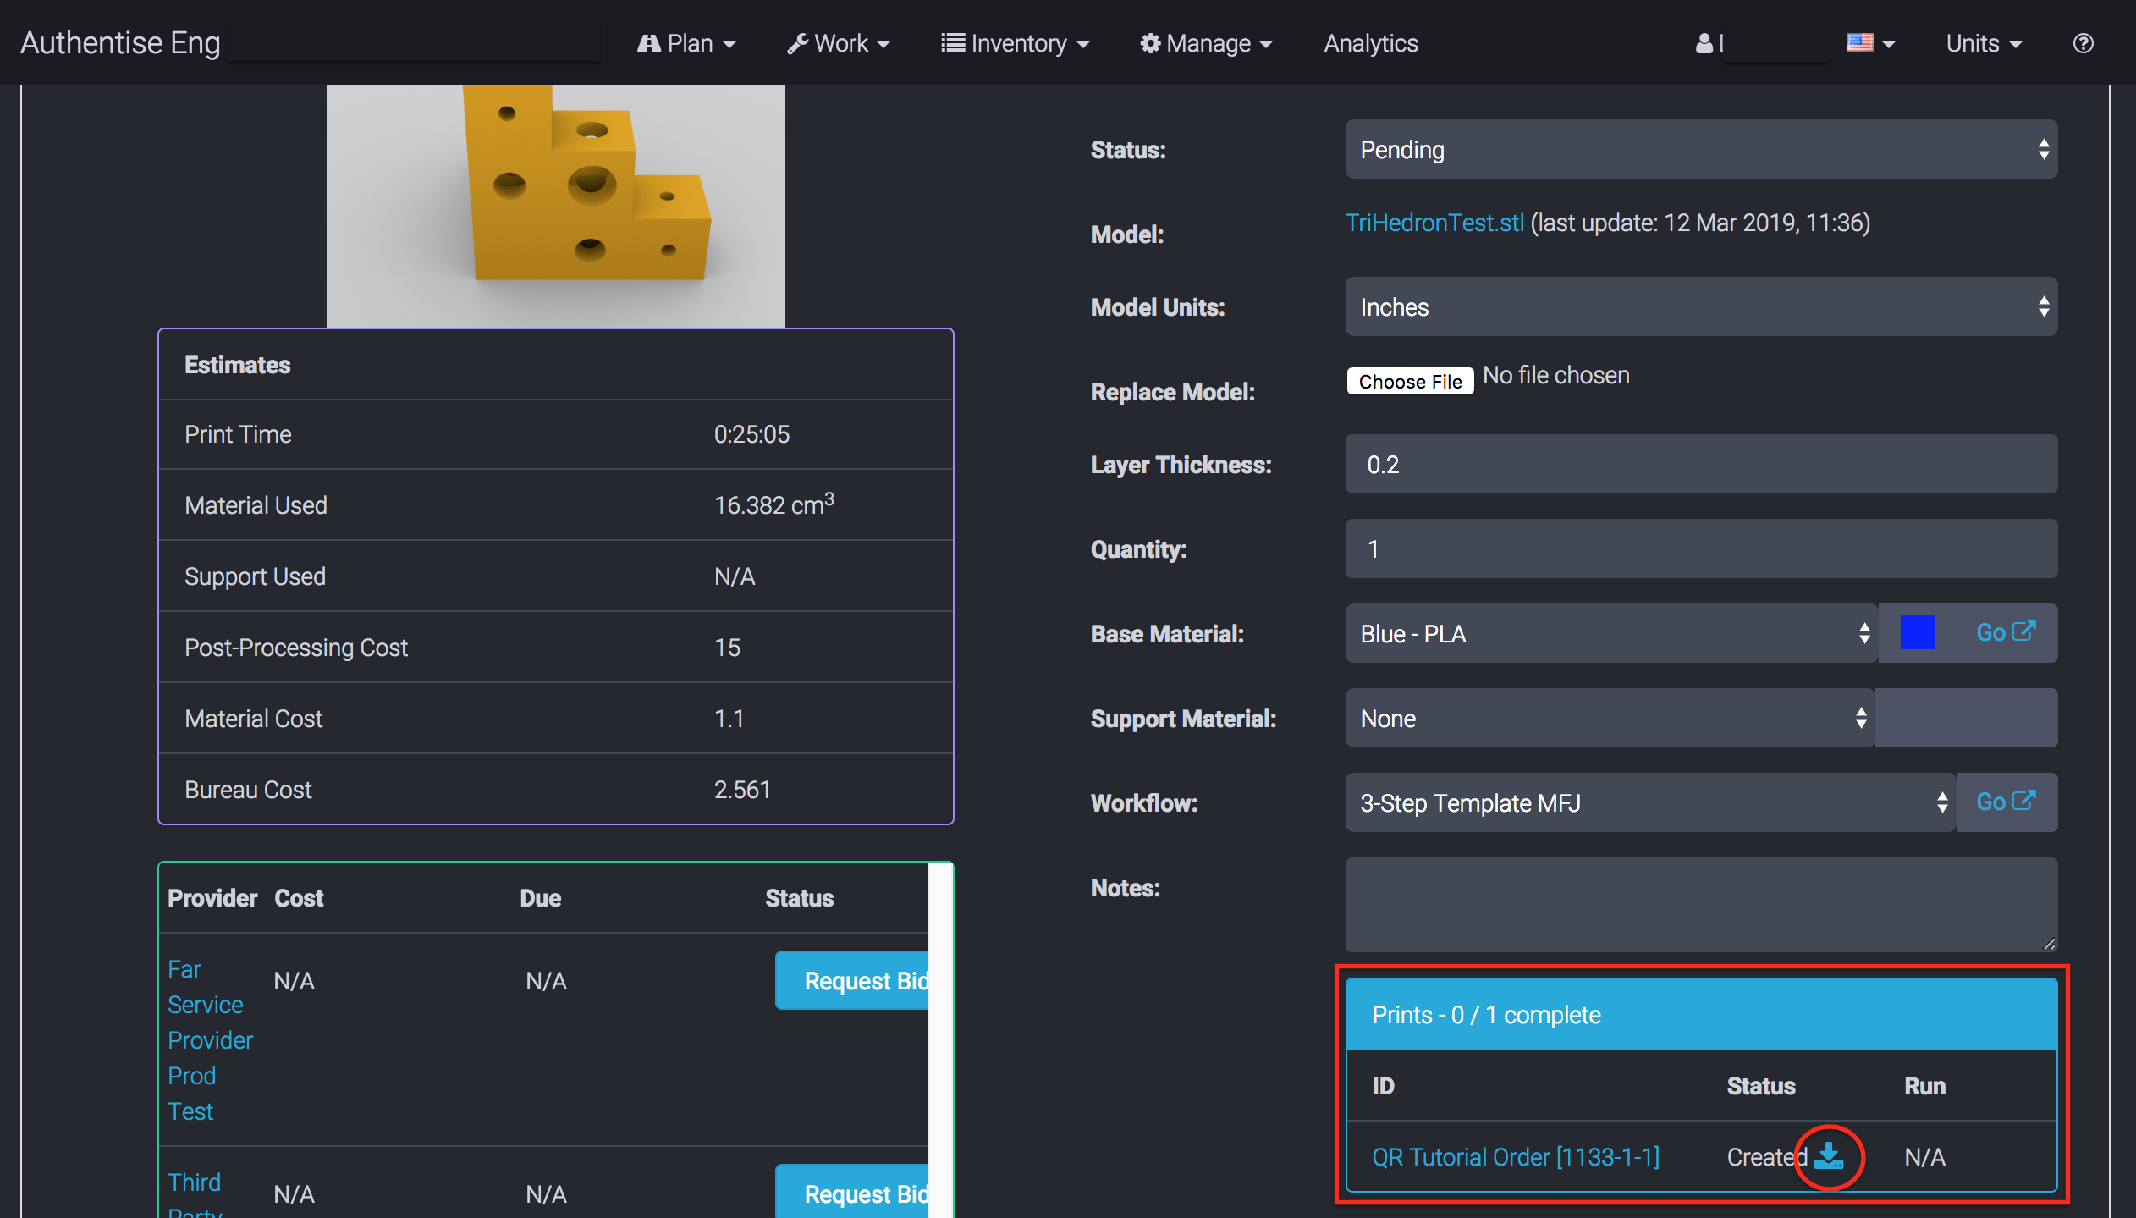
Task: Open the Model Units dropdown showing Inches
Action: (x=1701, y=307)
